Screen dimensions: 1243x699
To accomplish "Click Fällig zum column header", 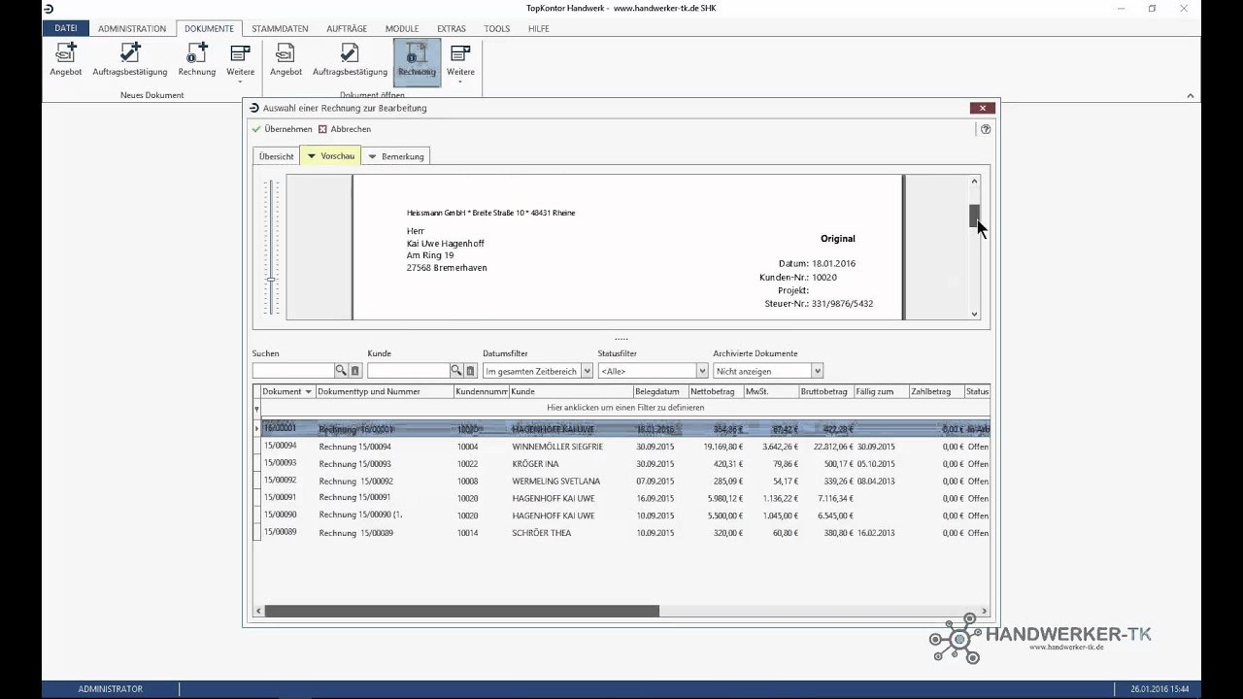I will [x=881, y=391].
